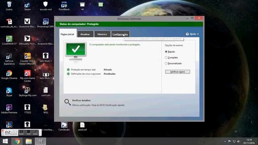Open the network tray icon
The height and width of the screenshot is (145, 258).
coord(234,141)
